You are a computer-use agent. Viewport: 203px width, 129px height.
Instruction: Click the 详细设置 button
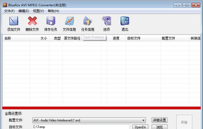pos(159,120)
